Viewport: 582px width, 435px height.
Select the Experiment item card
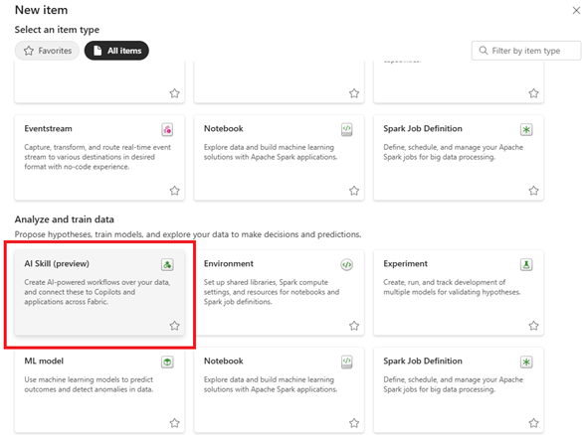click(x=459, y=293)
